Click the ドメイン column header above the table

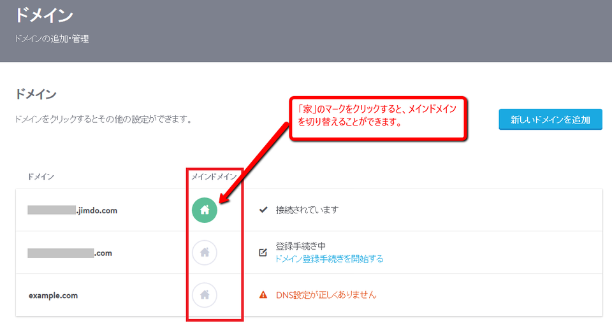[x=41, y=176]
